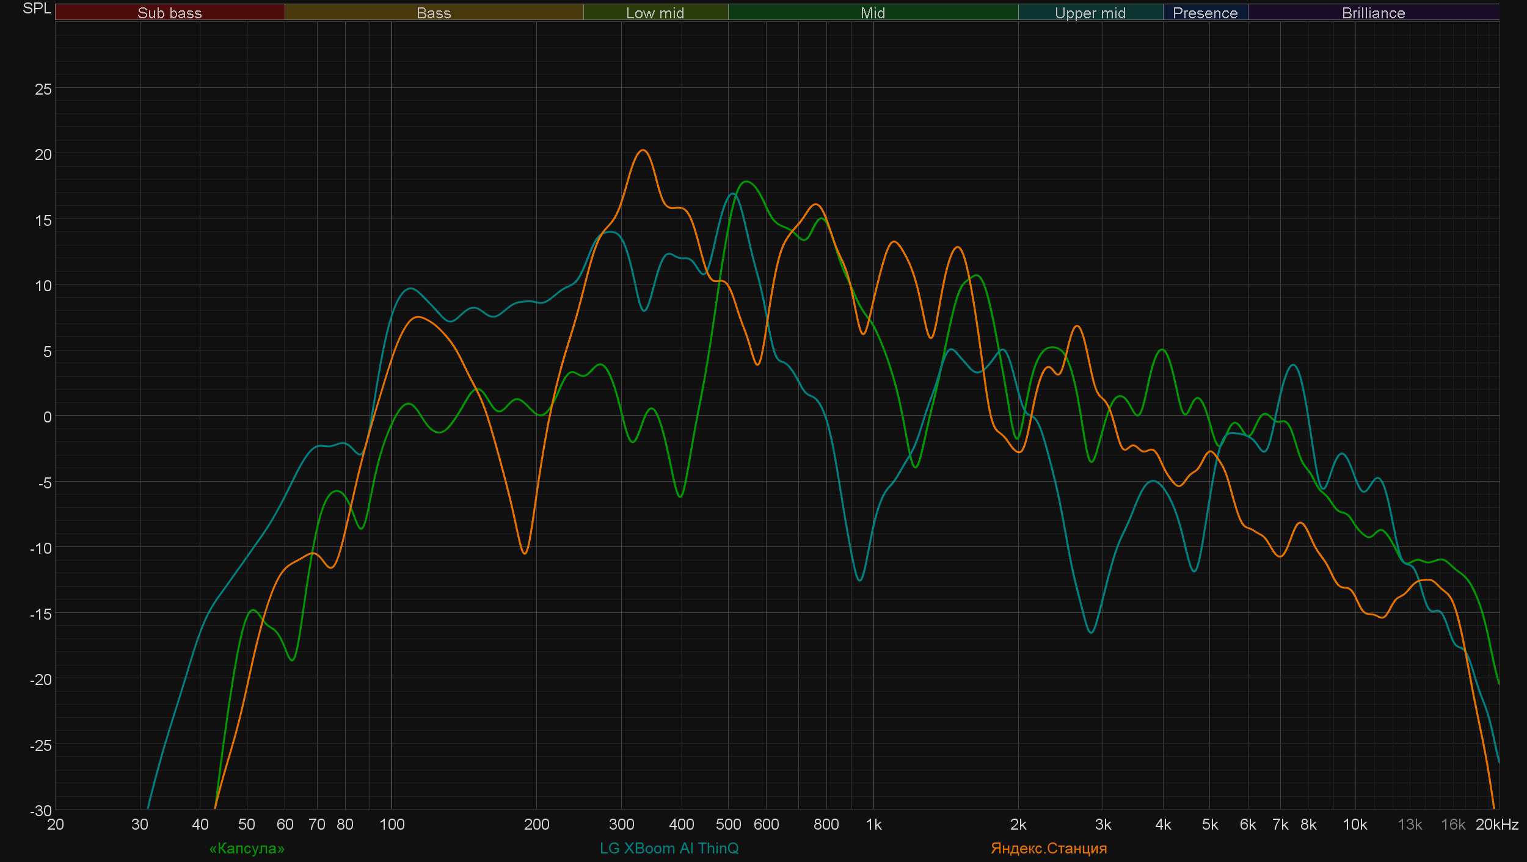The width and height of the screenshot is (1527, 862).
Task: Click the 1k frequency axis label
Action: [x=873, y=825]
